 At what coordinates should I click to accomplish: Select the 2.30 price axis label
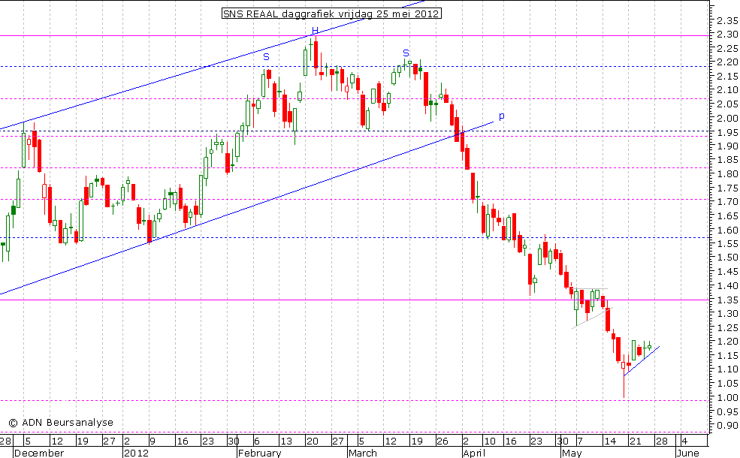[x=726, y=35]
